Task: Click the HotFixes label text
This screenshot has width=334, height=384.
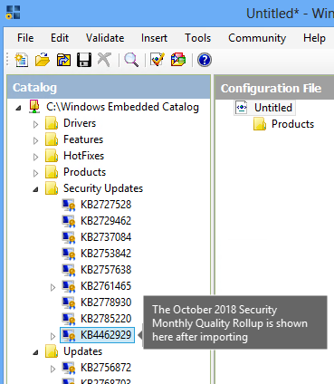Action: tap(84, 156)
